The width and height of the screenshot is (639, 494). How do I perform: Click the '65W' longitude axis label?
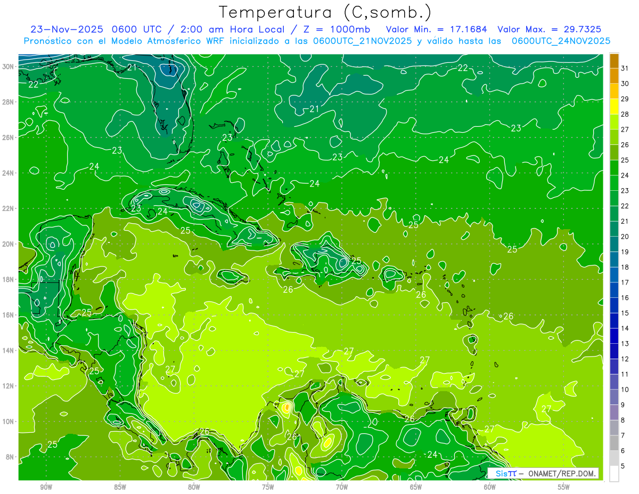[x=416, y=488]
